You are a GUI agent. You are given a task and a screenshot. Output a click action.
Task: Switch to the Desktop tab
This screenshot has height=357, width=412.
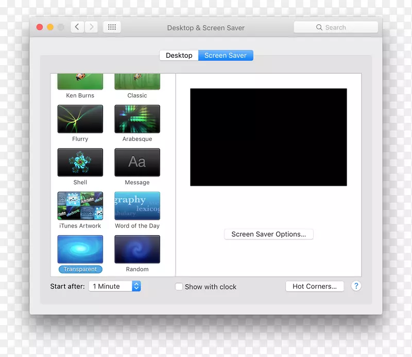(x=179, y=55)
